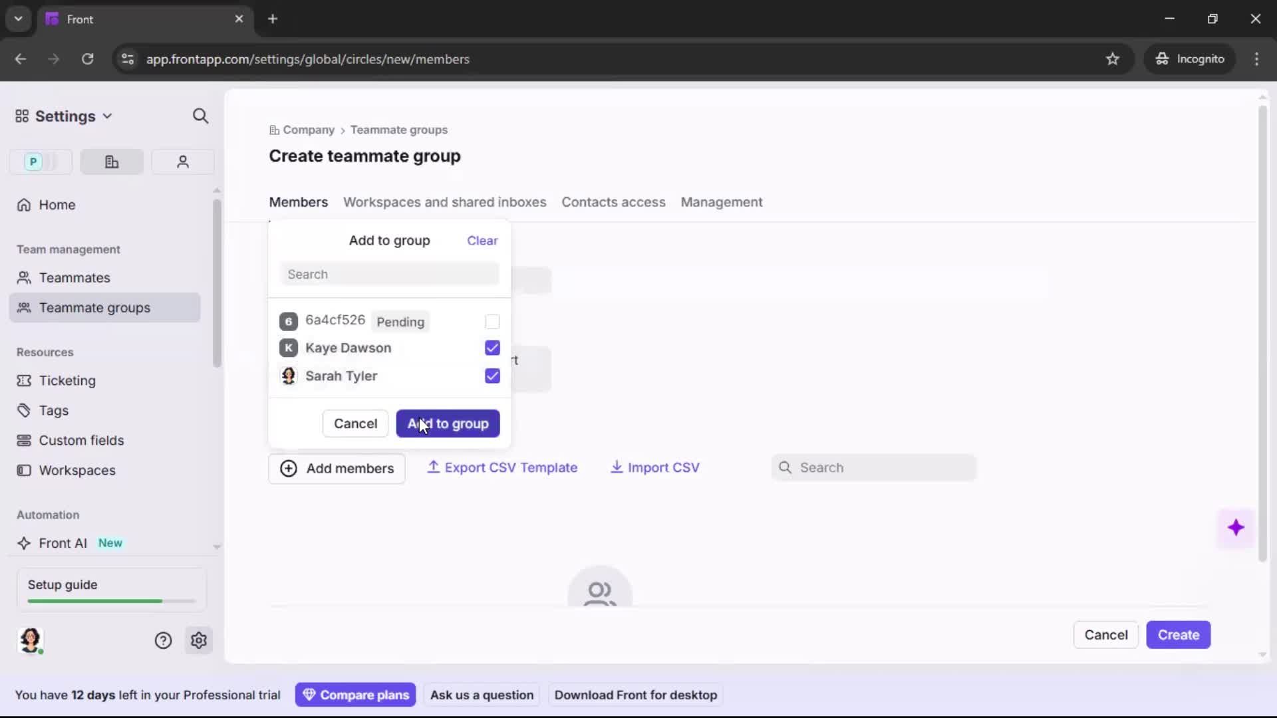Check the 6a4cf526 pending teammate
The width and height of the screenshot is (1277, 718).
click(492, 321)
